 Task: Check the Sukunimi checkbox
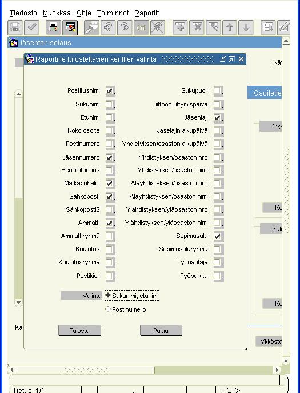coord(110,104)
